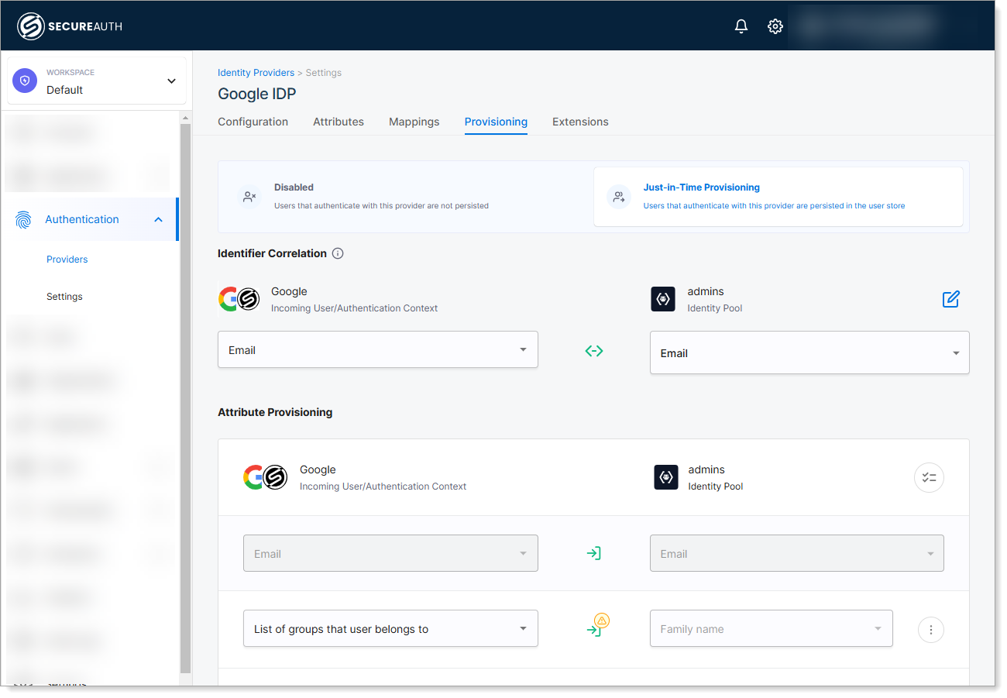Image resolution: width=1007 pixels, height=698 pixels.
Task: Click the Authentication sidebar label
Action: pos(82,219)
